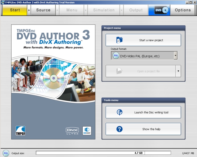Click the CRIWARE logo
Screen dimensions: 197x157
click(87, 131)
